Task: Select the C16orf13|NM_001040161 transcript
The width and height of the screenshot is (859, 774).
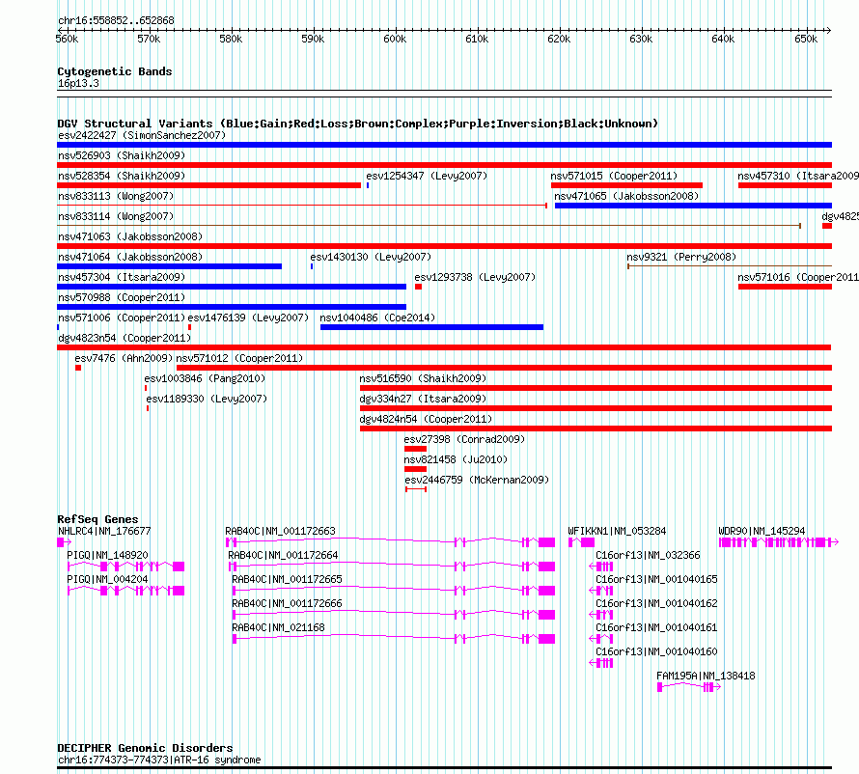Action: (x=601, y=639)
